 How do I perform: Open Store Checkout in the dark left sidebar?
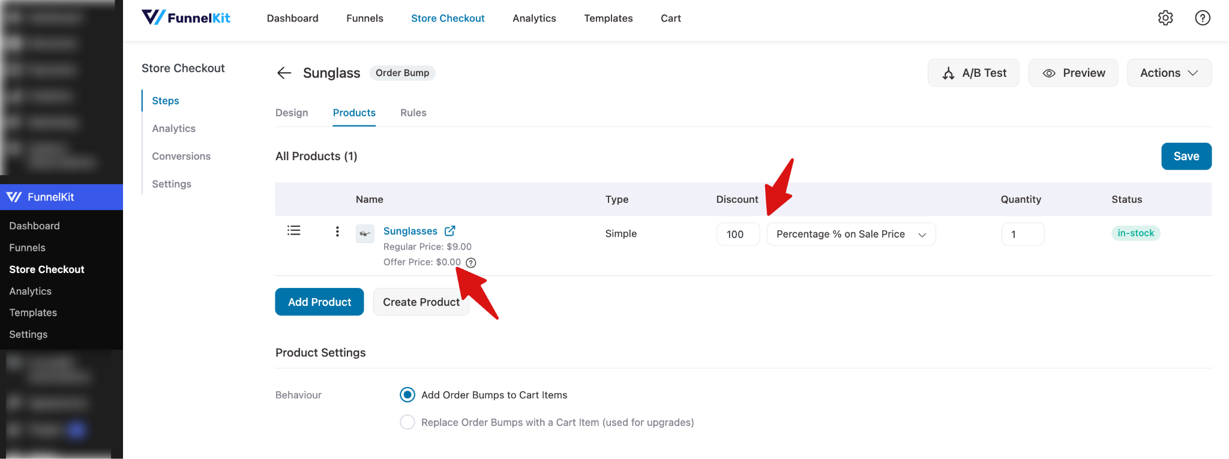pos(47,269)
